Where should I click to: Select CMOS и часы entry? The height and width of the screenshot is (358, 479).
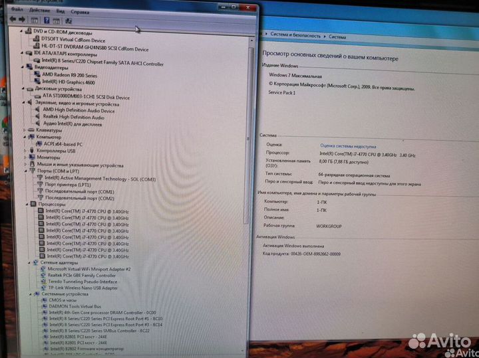(x=63, y=300)
